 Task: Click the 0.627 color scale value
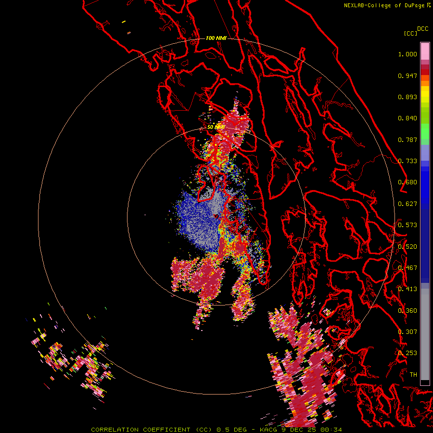click(408, 204)
